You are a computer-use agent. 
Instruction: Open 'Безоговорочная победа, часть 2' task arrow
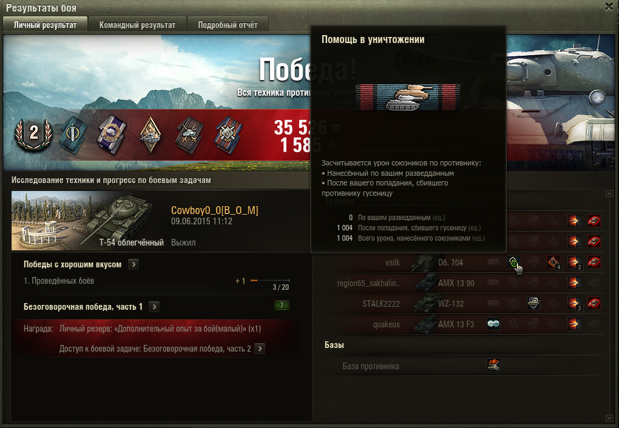tap(260, 349)
